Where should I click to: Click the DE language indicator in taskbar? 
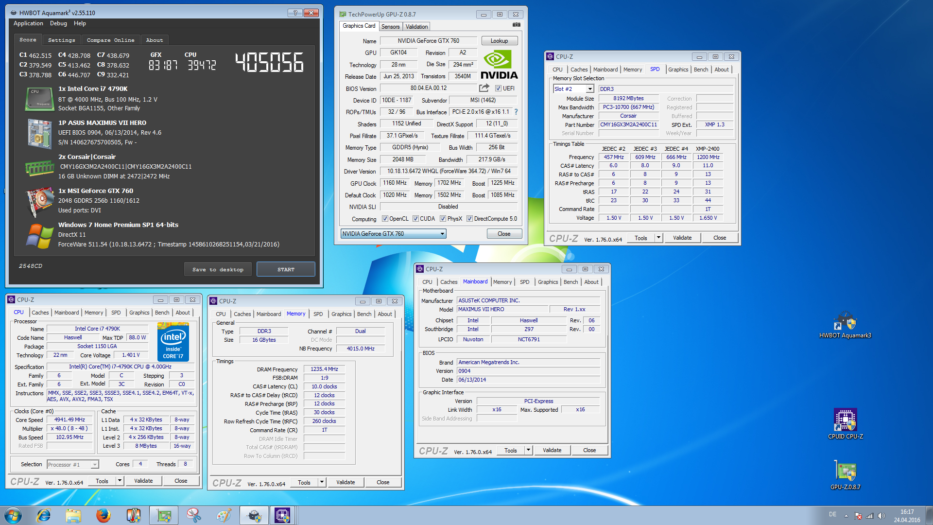832,514
